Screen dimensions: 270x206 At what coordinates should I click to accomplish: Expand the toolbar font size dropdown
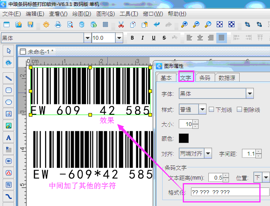click(x=119, y=38)
